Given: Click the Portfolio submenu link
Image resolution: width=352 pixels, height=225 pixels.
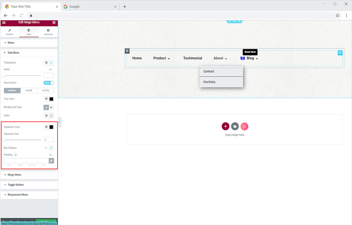Looking at the screenshot, I should (209, 82).
